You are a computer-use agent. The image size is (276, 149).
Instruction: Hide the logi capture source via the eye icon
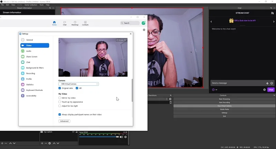(x=73, y=132)
